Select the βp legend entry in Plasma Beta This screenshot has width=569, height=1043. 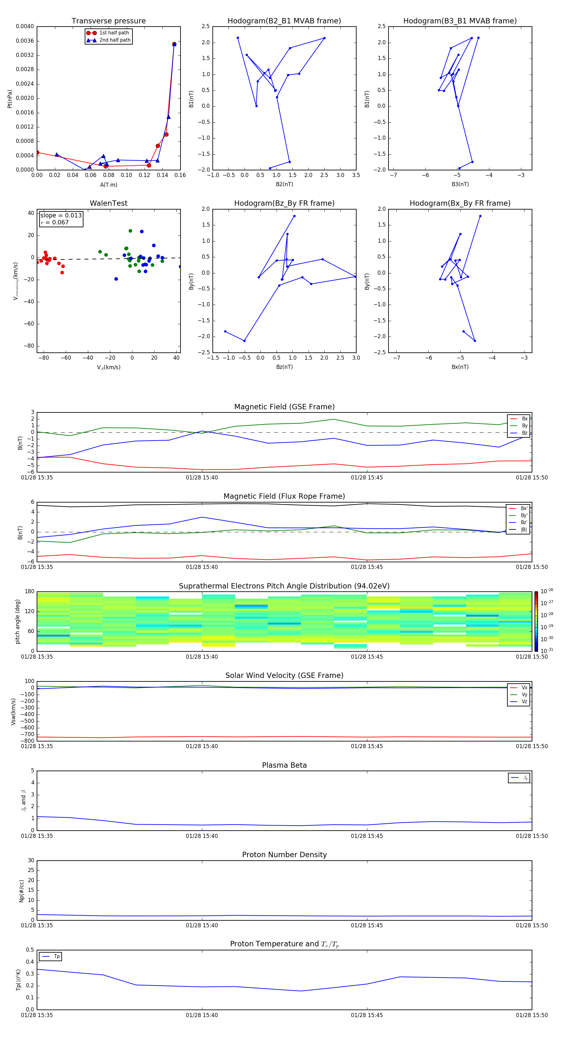tap(519, 778)
